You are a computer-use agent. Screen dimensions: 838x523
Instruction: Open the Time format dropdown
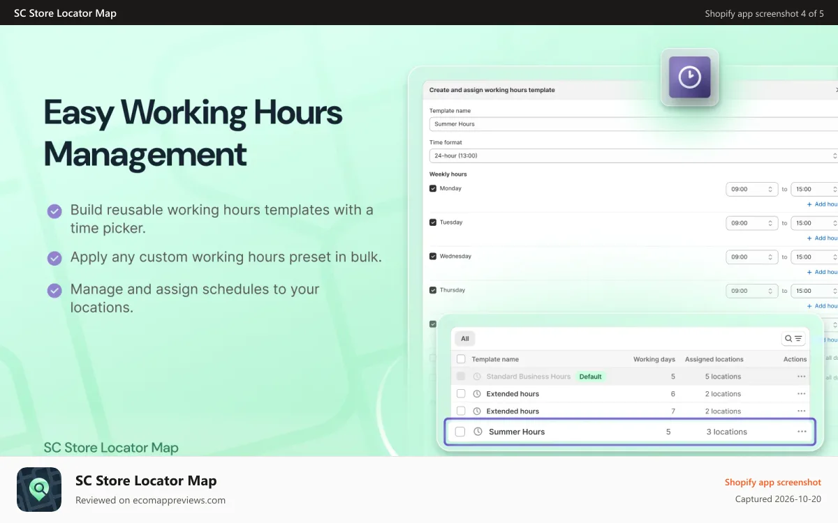(x=633, y=156)
